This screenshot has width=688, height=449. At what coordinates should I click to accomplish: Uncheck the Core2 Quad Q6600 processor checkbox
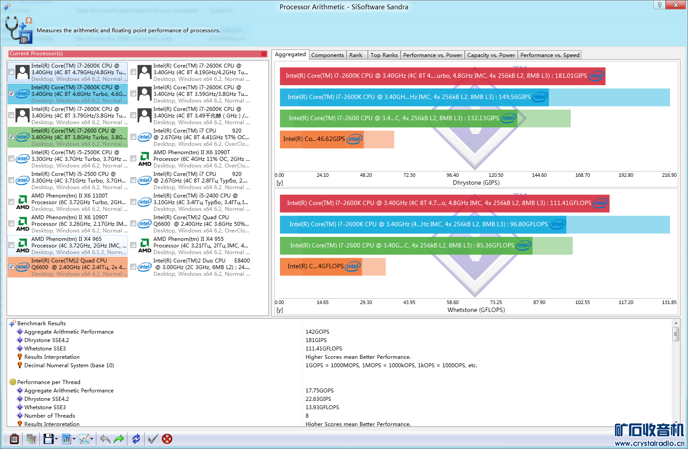[11, 267]
